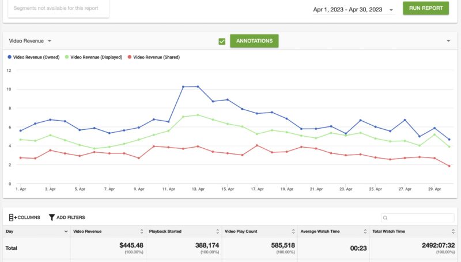Sort by Playback Started column arrows
Image resolution: width=461 pixels, height=262 pixels.
216,232
